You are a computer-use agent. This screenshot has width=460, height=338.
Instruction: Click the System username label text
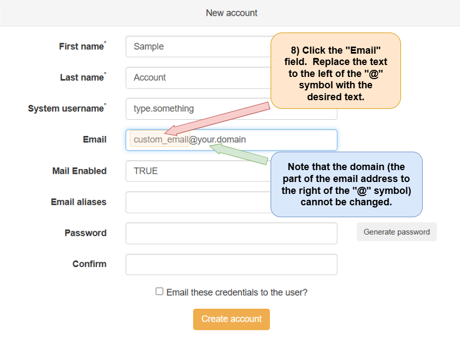tap(65, 109)
